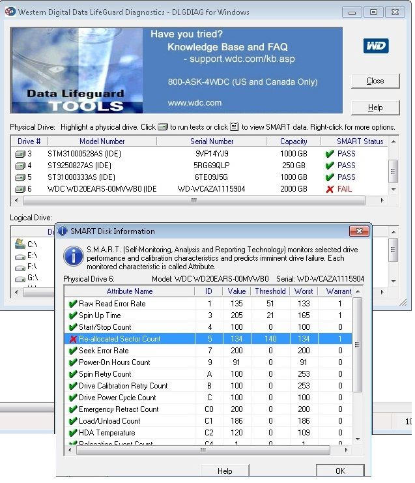Click logical drive list down arrow
Image resolution: width=415 pixels, height=483 pixels.
click(x=394, y=281)
